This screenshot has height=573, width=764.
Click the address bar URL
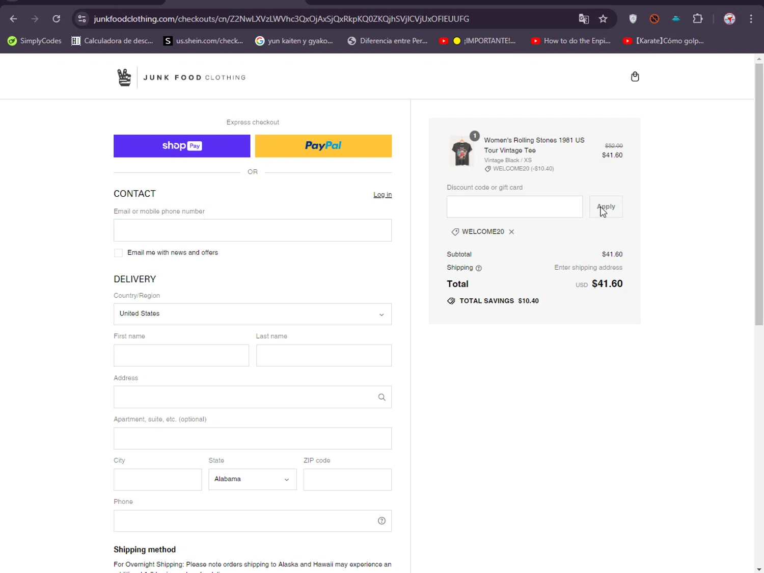click(281, 19)
